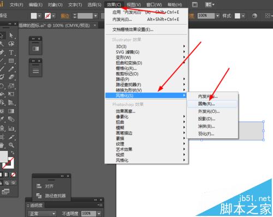Viewport: 273px width, 217px height.
Task: Click the Transparency panel 100% opacity field
Action: point(88,213)
